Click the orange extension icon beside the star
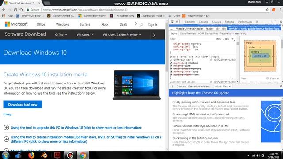The height and width of the screenshot is (159, 283). pyautogui.click(x=274, y=10)
